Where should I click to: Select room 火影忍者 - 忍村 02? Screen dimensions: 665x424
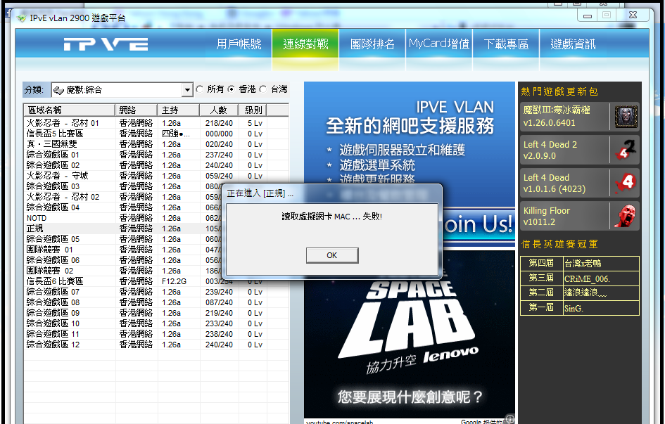[x=123, y=197]
